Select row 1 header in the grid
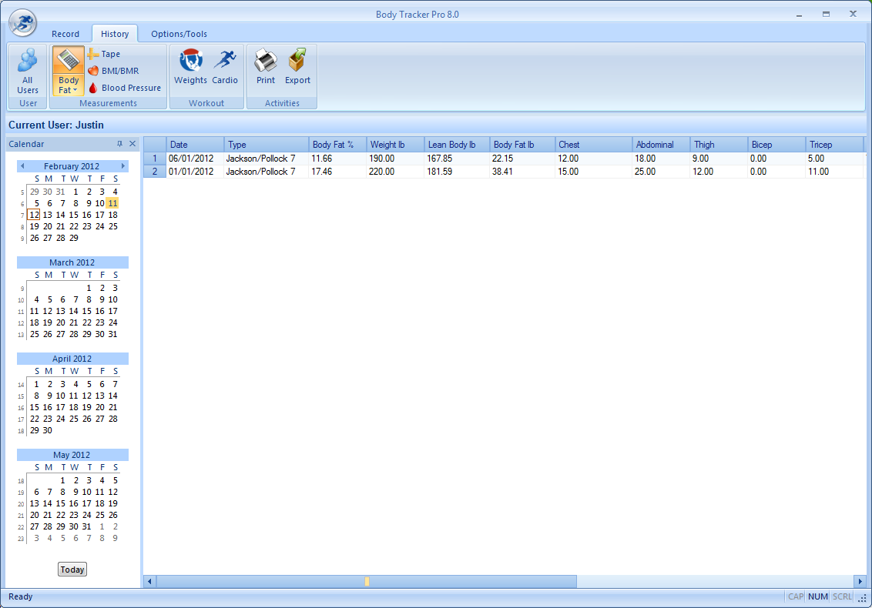The image size is (872, 608). click(155, 159)
